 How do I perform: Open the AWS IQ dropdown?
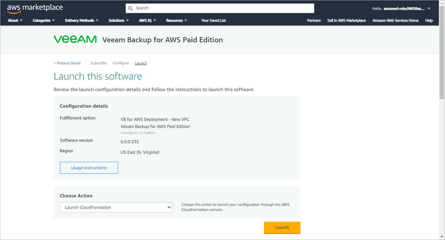pyautogui.click(x=148, y=20)
